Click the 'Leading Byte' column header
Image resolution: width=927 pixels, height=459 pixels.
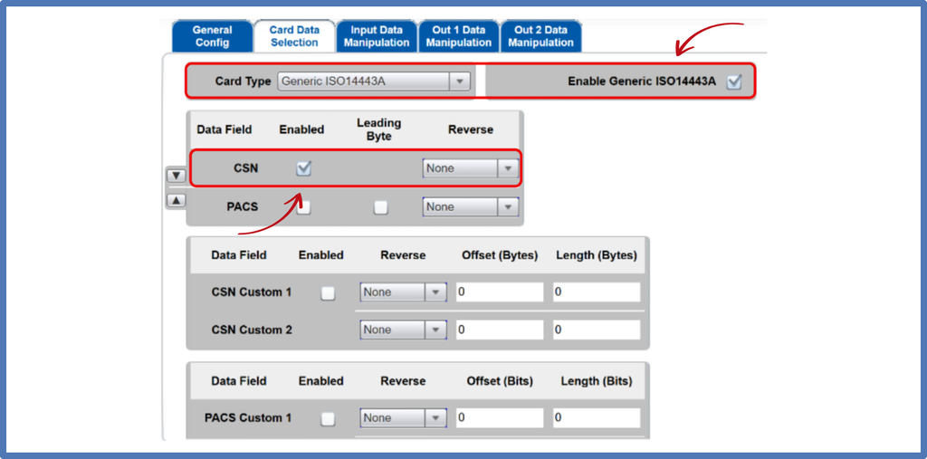point(379,129)
